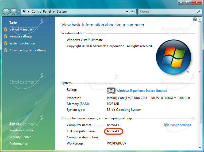
Task: Open Windows Update under See also
Action: click(21, 130)
